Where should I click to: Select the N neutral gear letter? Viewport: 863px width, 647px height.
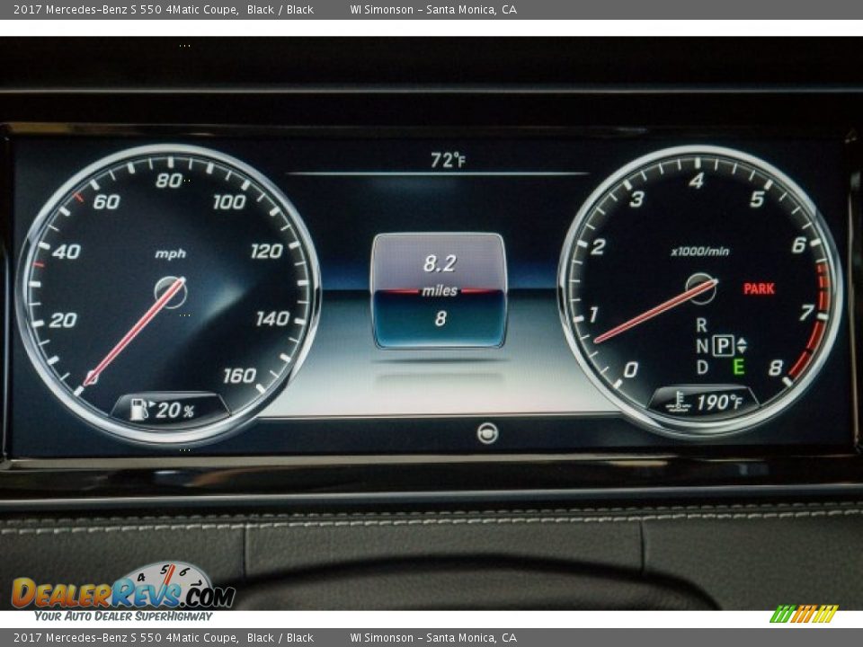[x=701, y=346]
